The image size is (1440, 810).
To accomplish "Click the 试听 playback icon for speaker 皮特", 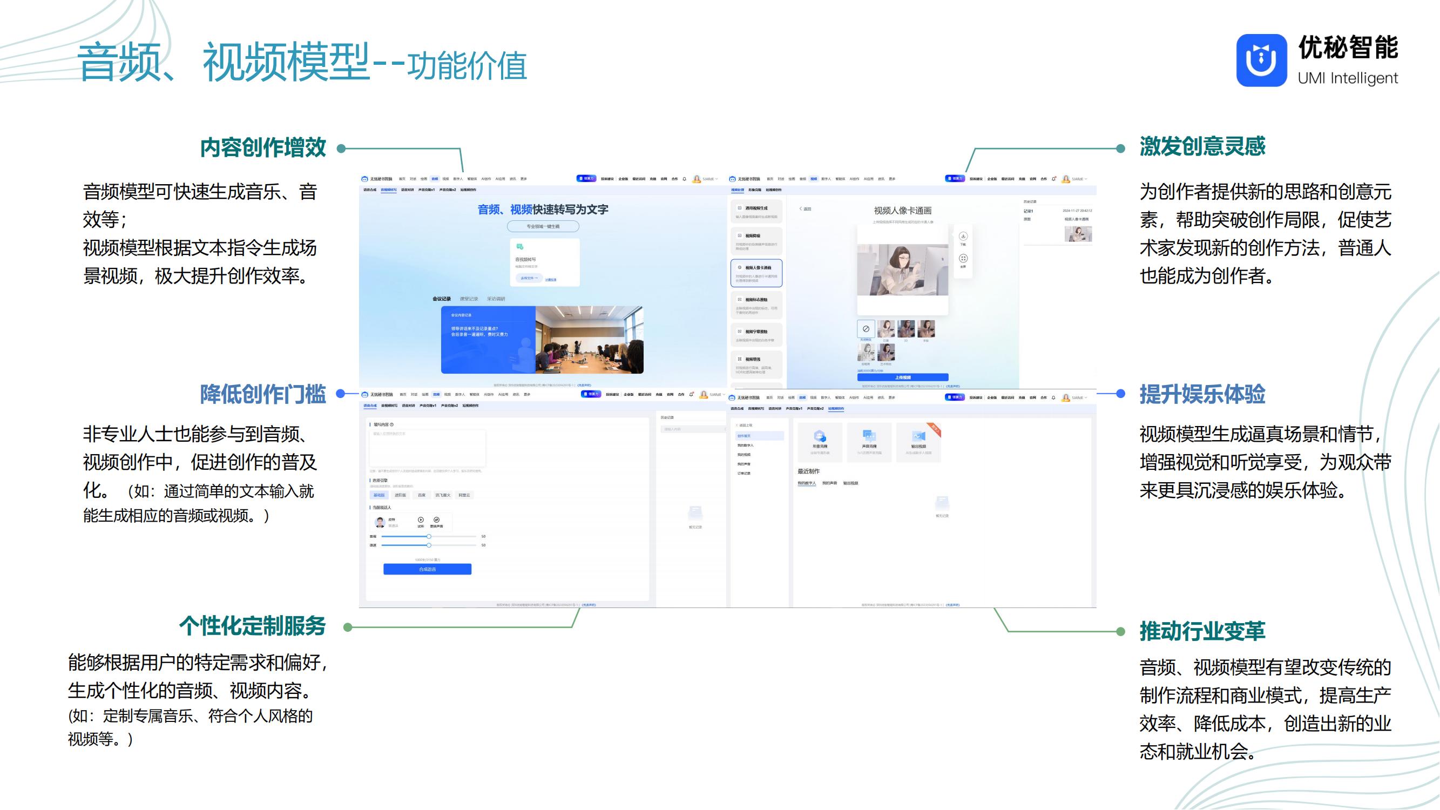I will (422, 520).
